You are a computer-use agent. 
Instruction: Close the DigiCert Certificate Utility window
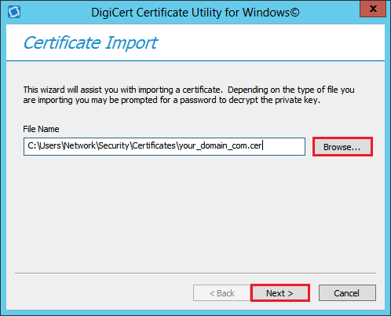(x=373, y=9)
